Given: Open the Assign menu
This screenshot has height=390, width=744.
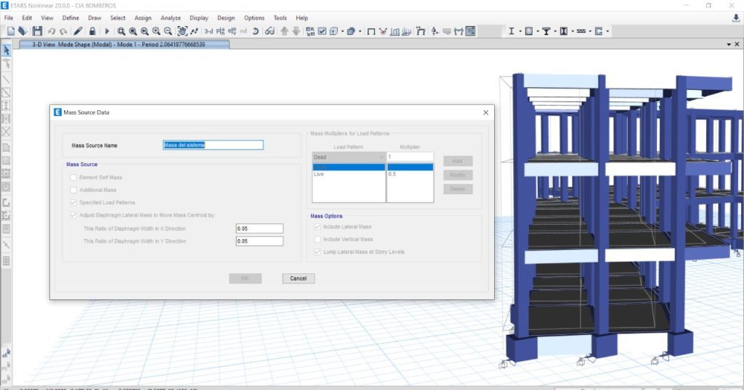Looking at the screenshot, I should pos(143,18).
